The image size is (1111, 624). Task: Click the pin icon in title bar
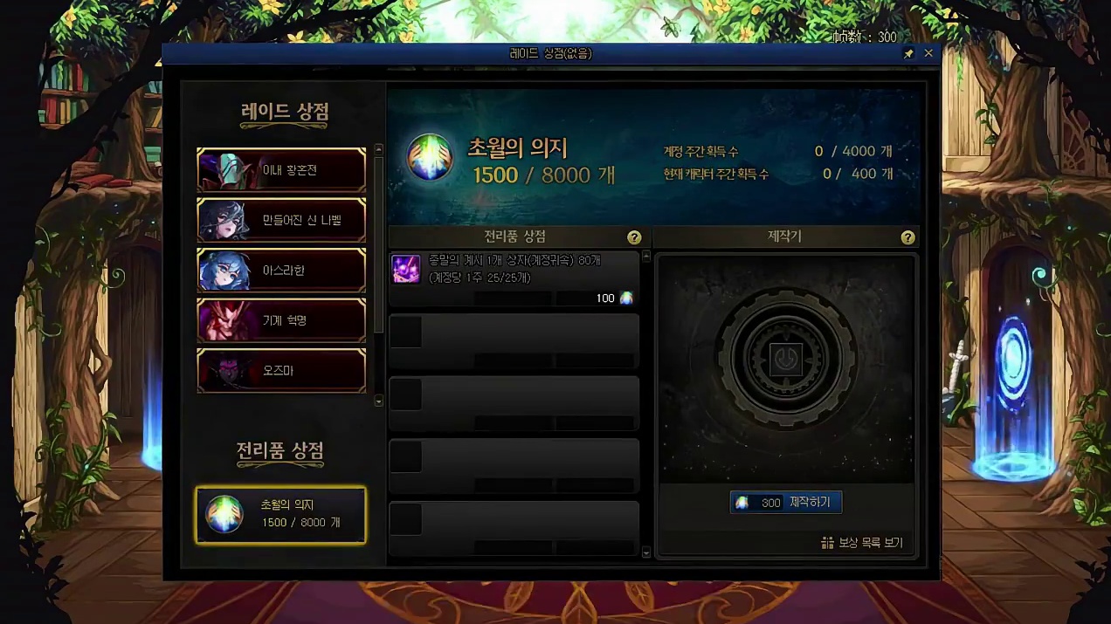pyautogui.click(x=908, y=54)
